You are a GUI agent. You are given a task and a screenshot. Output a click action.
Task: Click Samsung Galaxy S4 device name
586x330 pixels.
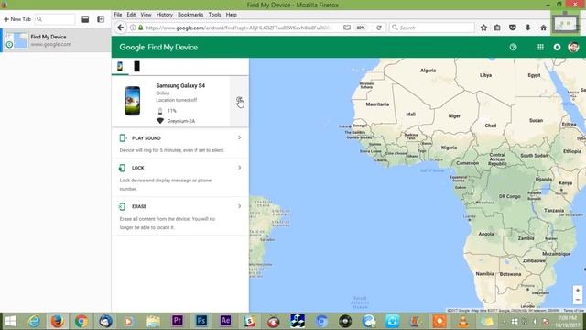[x=180, y=85]
